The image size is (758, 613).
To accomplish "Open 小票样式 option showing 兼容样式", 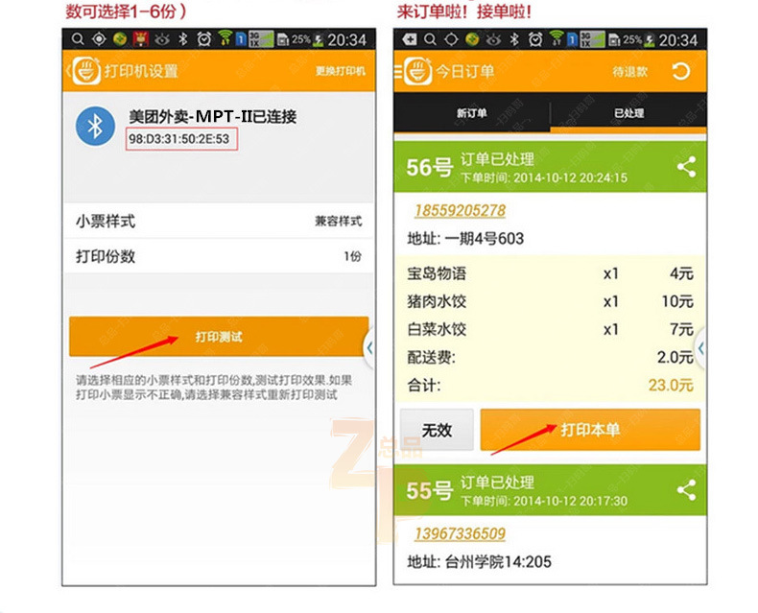I will point(219,221).
